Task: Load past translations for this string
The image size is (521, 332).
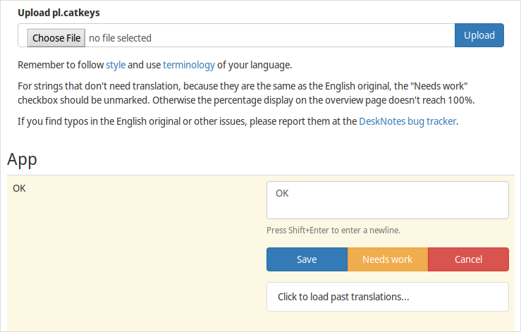Action: (388, 297)
